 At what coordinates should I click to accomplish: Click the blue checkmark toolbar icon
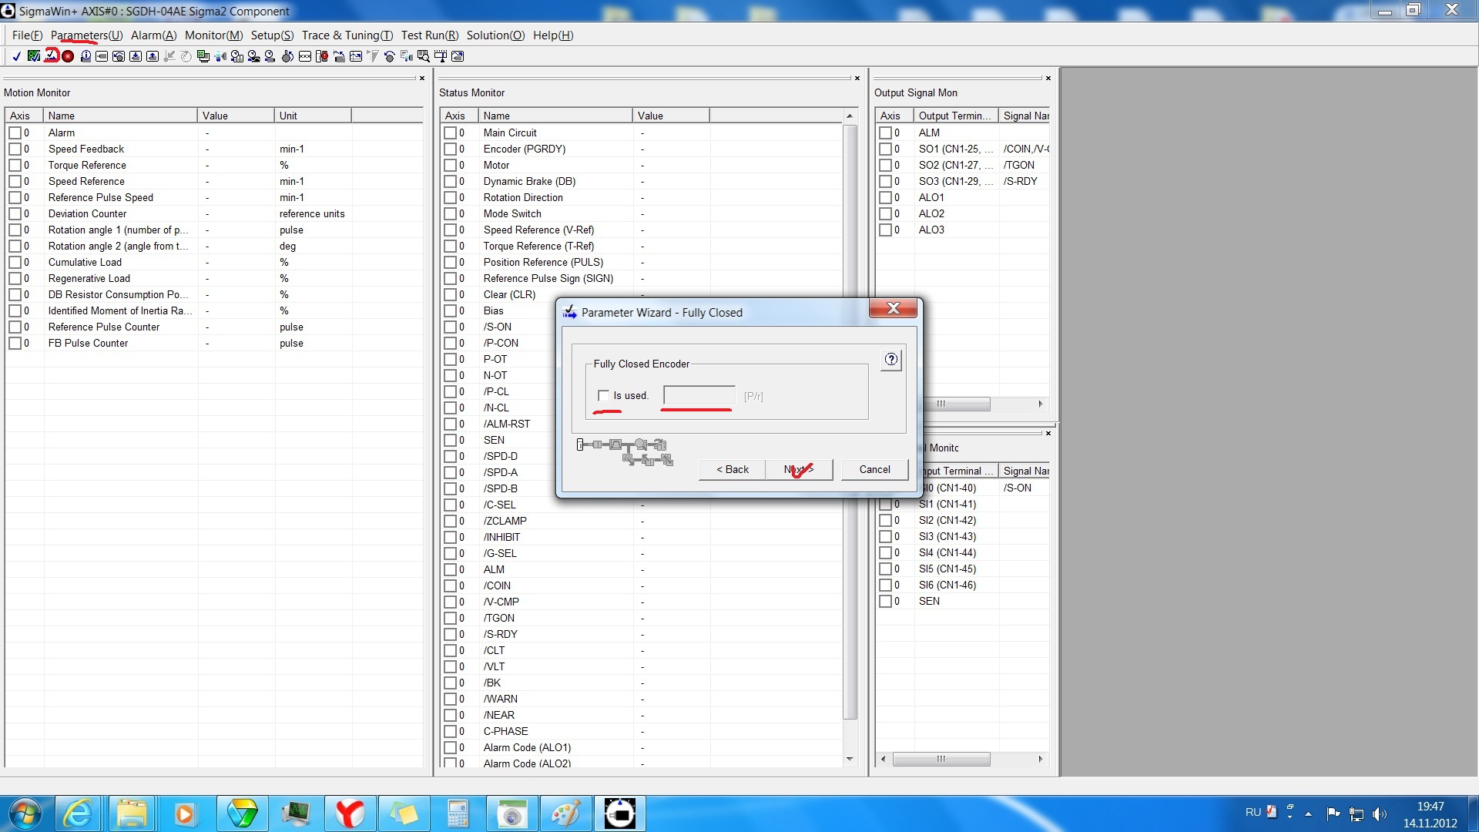tap(16, 56)
